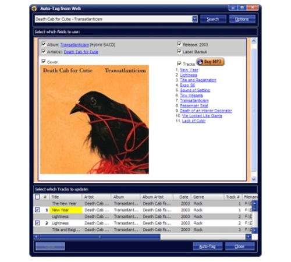Open the Passenger Seat track link
Image resolution: width=291 pixels, height=262 pixels.
coord(194,105)
